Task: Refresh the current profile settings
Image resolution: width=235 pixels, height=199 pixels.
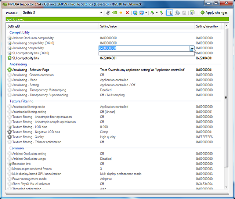Action: pos(108,12)
